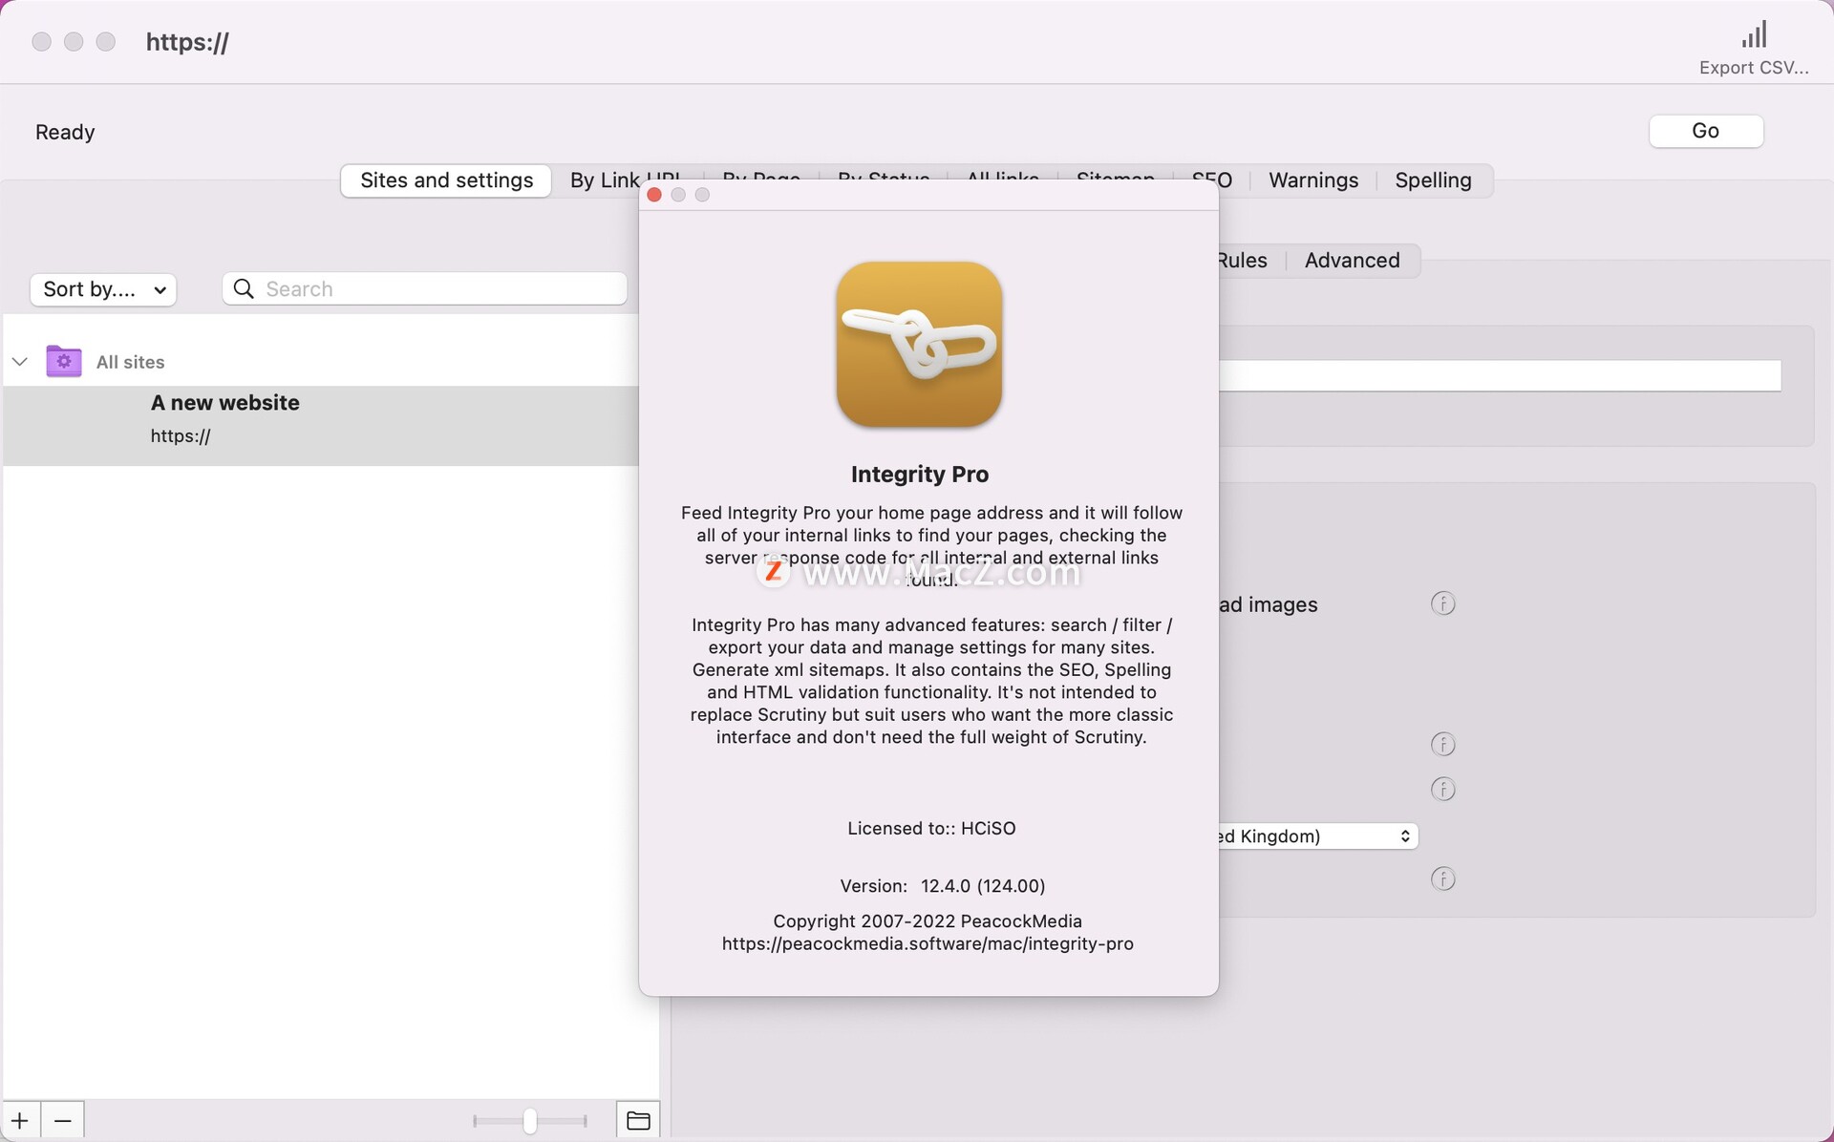1834x1142 pixels.
Task: Click the minus icon to remove a site
Action: coord(63,1119)
